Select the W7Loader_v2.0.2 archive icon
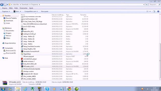The width and height of the screenshot is (161, 91). point(22,66)
